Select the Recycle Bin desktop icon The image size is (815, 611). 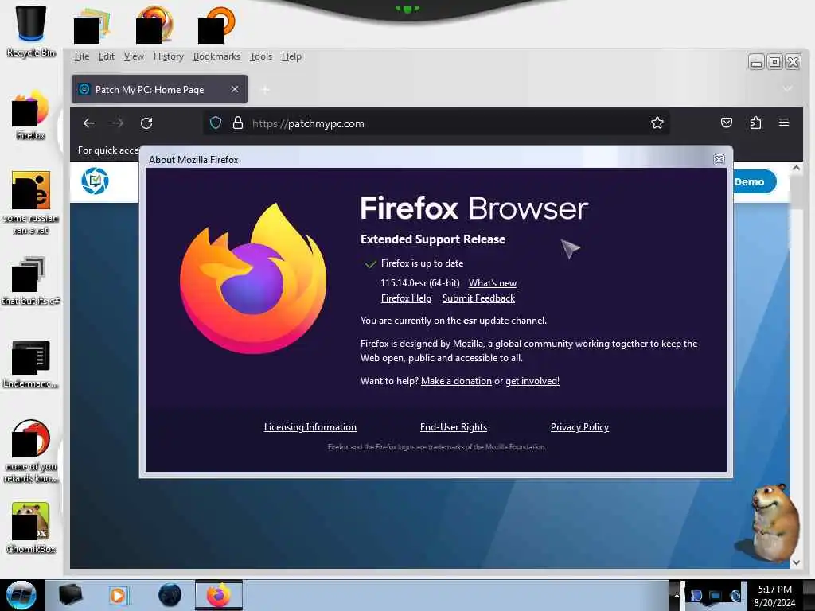click(31, 31)
